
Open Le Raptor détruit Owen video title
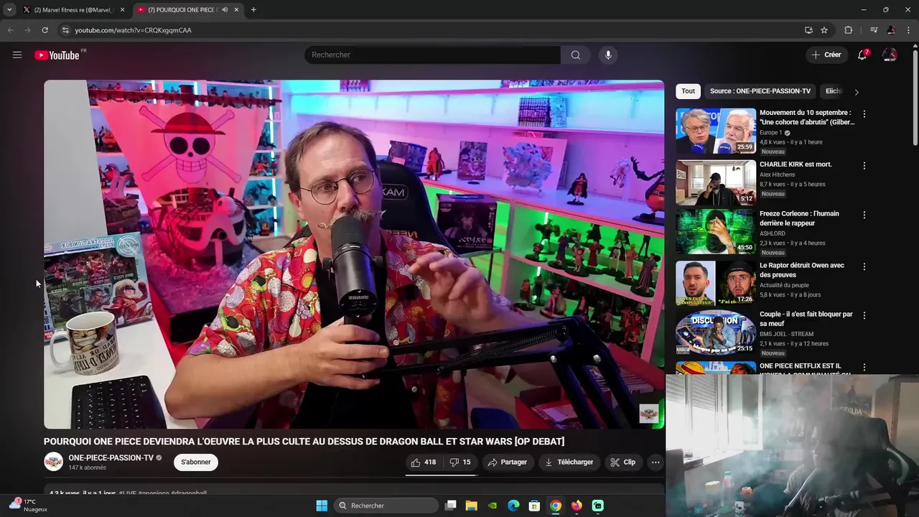802,270
